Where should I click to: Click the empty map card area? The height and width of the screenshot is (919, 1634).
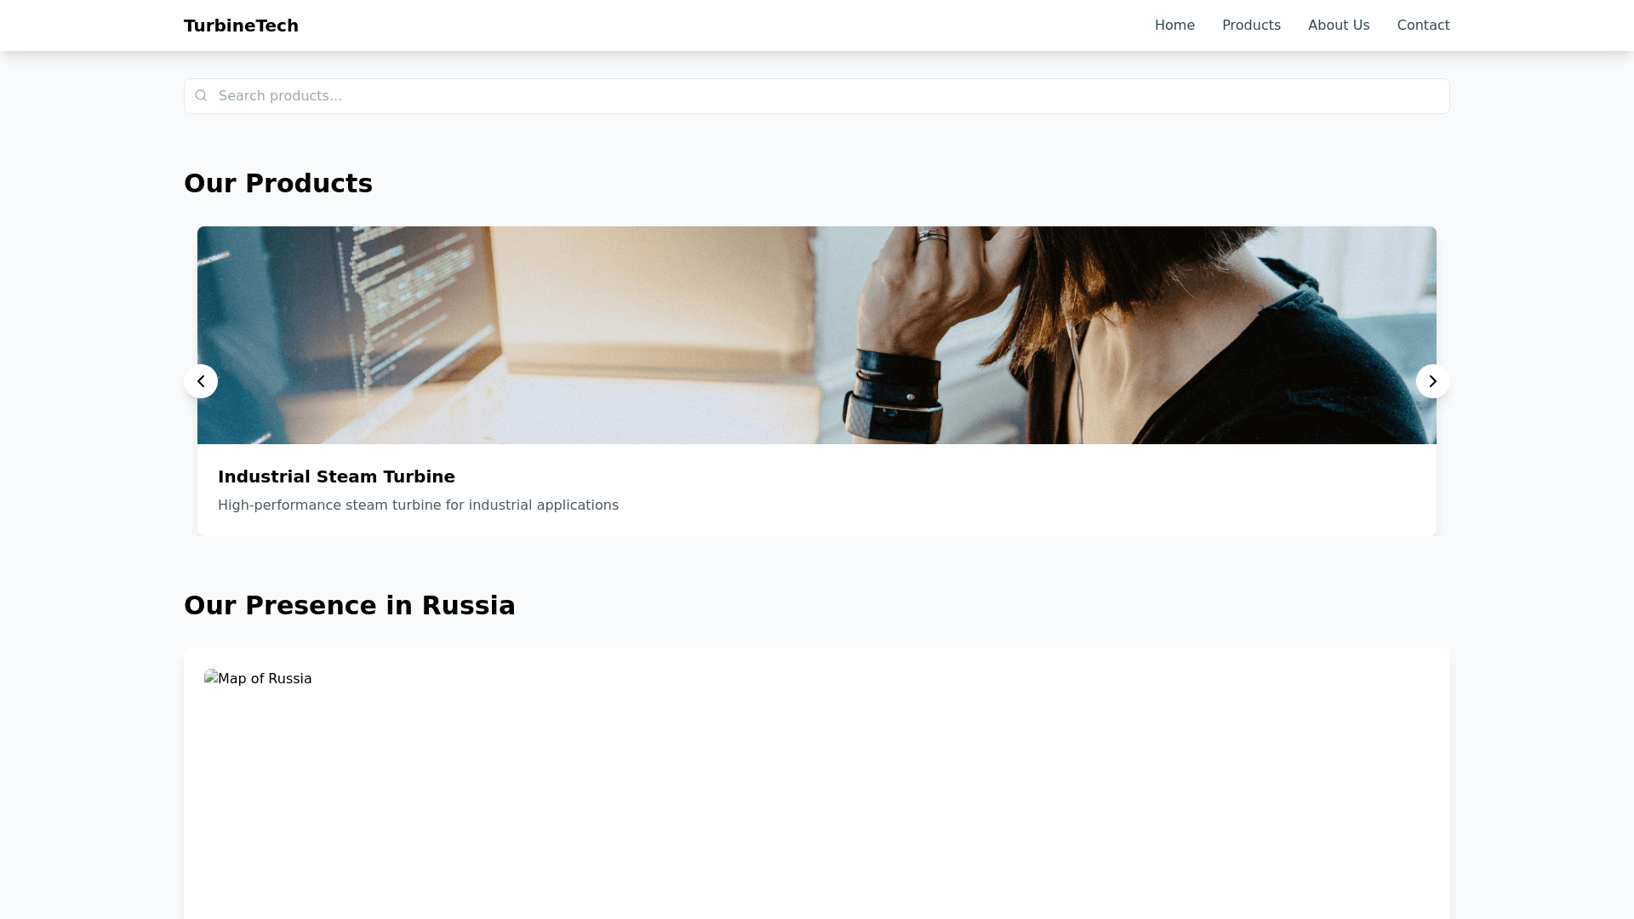coord(817,808)
